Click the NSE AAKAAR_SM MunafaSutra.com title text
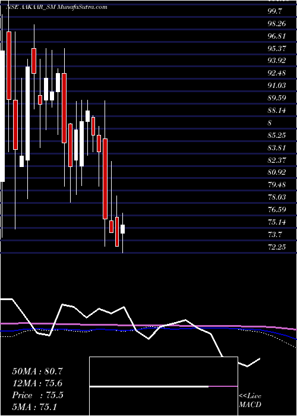 click(x=56, y=7)
